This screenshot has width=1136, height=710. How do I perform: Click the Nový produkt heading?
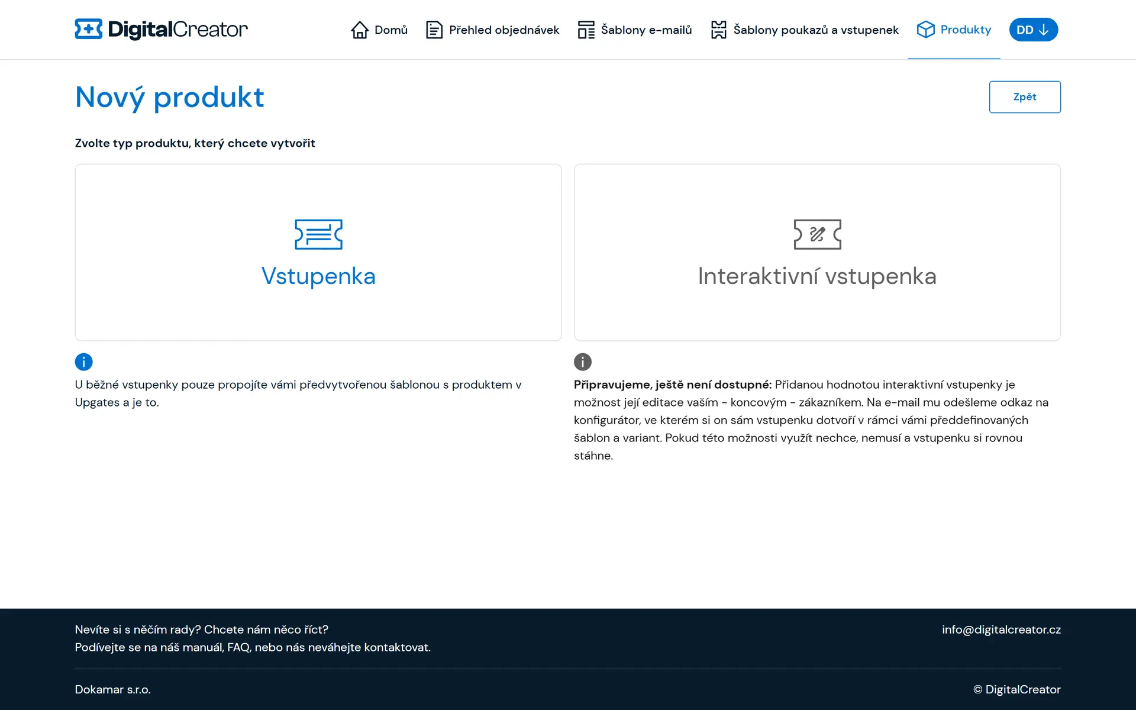169,97
